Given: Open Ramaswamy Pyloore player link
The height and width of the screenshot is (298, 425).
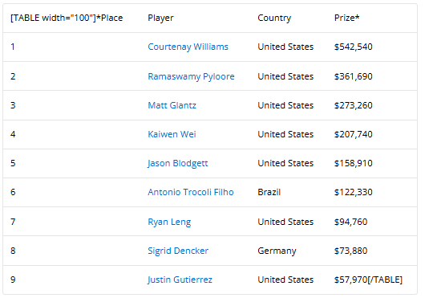Looking at the screenshot, I should coord(191,76).
